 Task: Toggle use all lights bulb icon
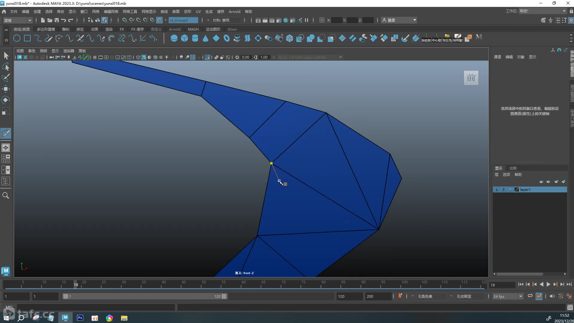[x=167, y=57]
